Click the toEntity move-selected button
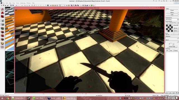Viewport: 179px width, 100px height. pyautogui.click(x=176, y=34)
